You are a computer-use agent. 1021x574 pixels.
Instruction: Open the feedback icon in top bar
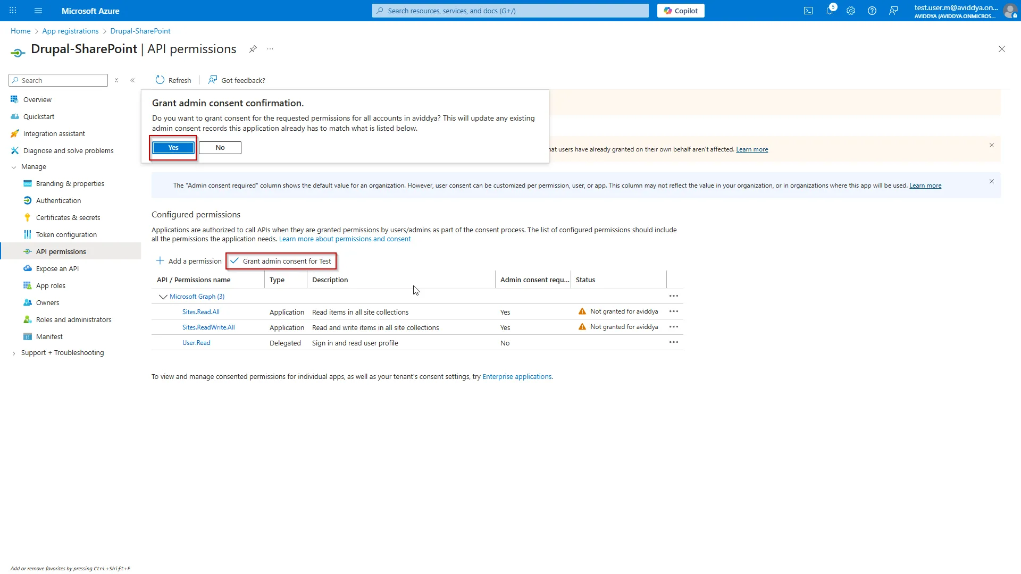[893, 11]
